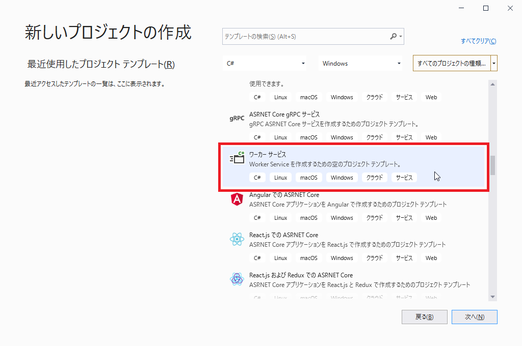
Task: Click the Worker Service template icon
Action: tap(237, 158)
